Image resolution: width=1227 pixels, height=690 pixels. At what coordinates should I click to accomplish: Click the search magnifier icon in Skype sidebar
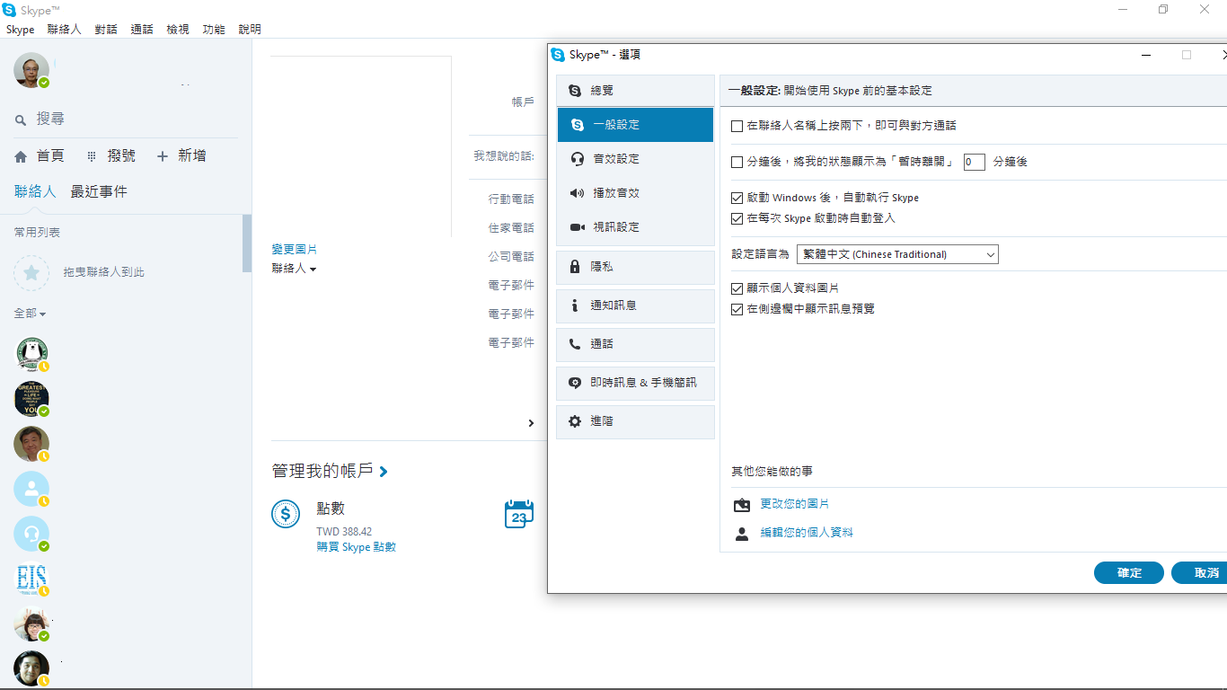coord(21,119)
